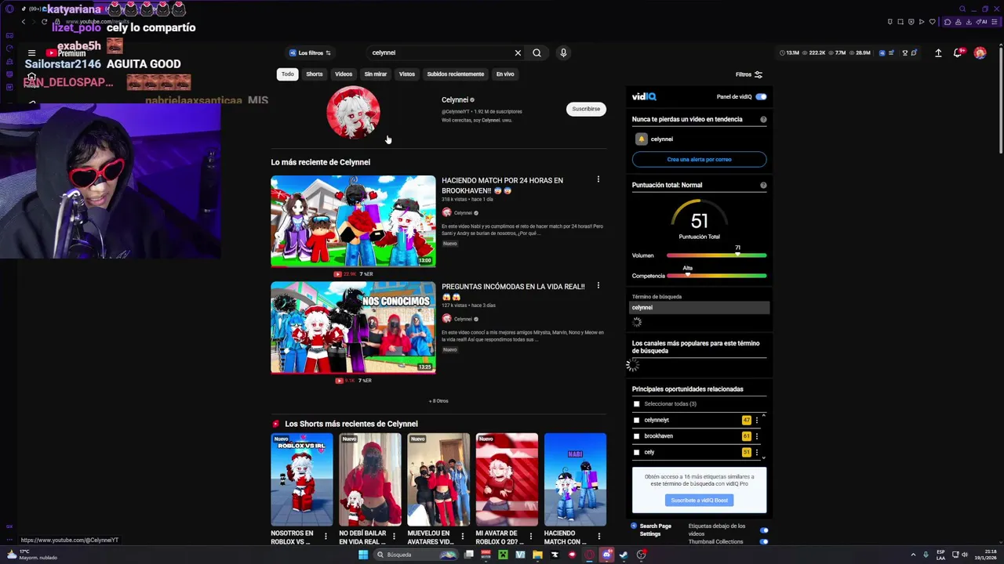Image resolution: width=1004 pixels, height=564 pixels.
Task: Open File Explorer from the taskbar
Action: coord(537,555)
